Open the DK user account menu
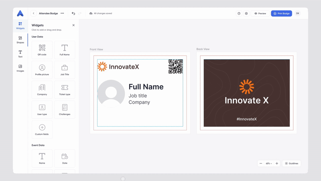This screenshot has height=181, width=321. click(x=298, y=13)
